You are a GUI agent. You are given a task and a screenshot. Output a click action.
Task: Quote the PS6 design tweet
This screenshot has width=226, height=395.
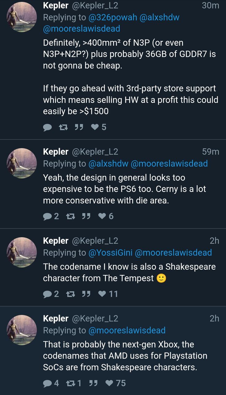point(86,216)
